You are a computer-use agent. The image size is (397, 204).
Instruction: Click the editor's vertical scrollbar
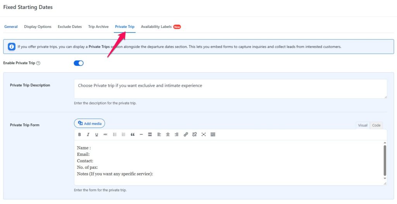pos(385,160)
